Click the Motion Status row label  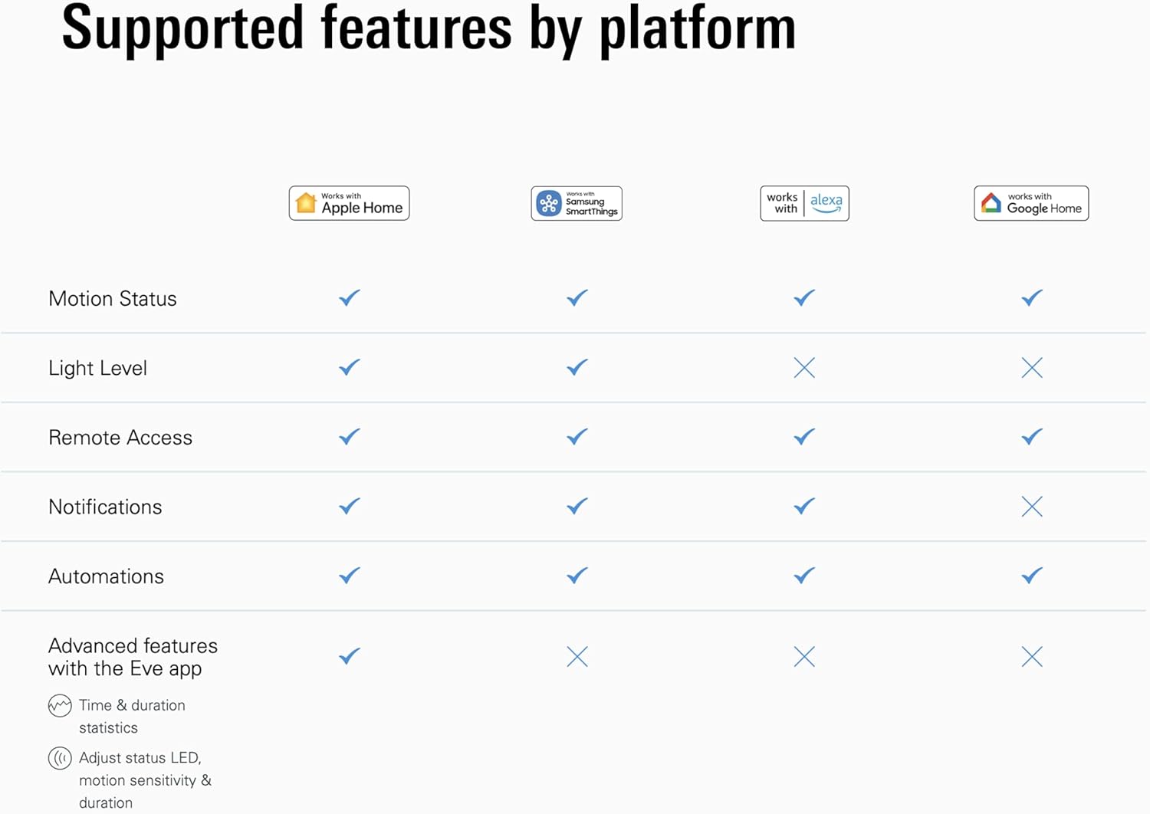[x=113, y=299]
